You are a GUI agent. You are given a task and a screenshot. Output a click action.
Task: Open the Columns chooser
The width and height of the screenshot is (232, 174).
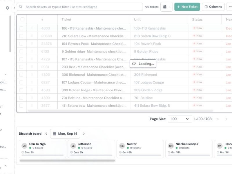tap(213, 7)
